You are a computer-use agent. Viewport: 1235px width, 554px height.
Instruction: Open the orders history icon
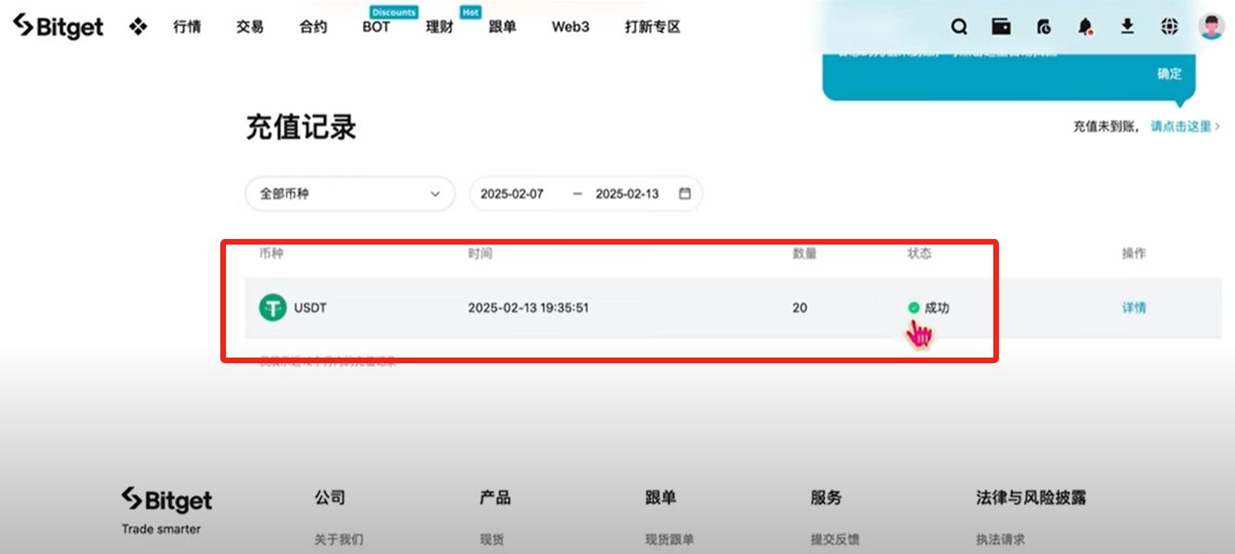1043,27
